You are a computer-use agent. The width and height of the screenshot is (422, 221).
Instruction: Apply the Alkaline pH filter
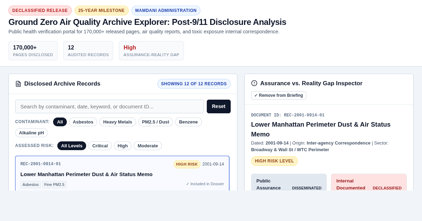[x=31, y=133]
